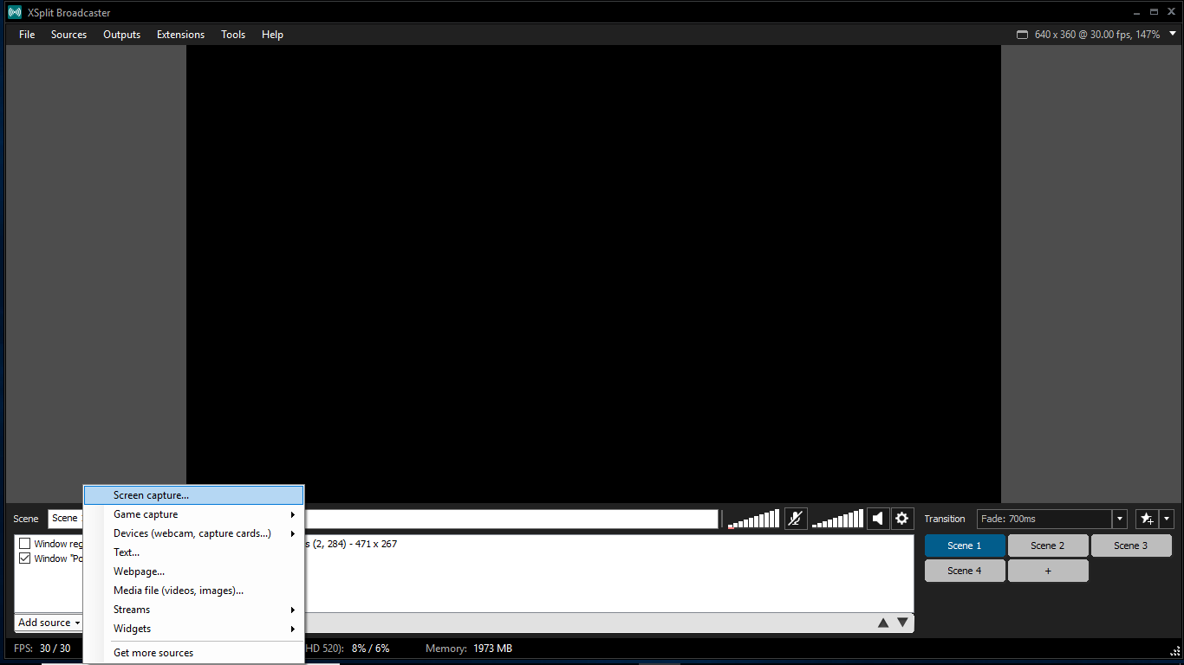Image resolution: width=1184 pixels, height=665 pixels.
Task: Open the Extensions menu
Action: tap(180, 35)
